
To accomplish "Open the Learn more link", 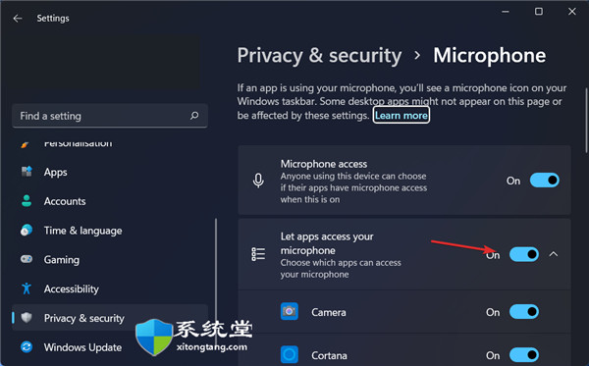I will click(x=402, y=115).
